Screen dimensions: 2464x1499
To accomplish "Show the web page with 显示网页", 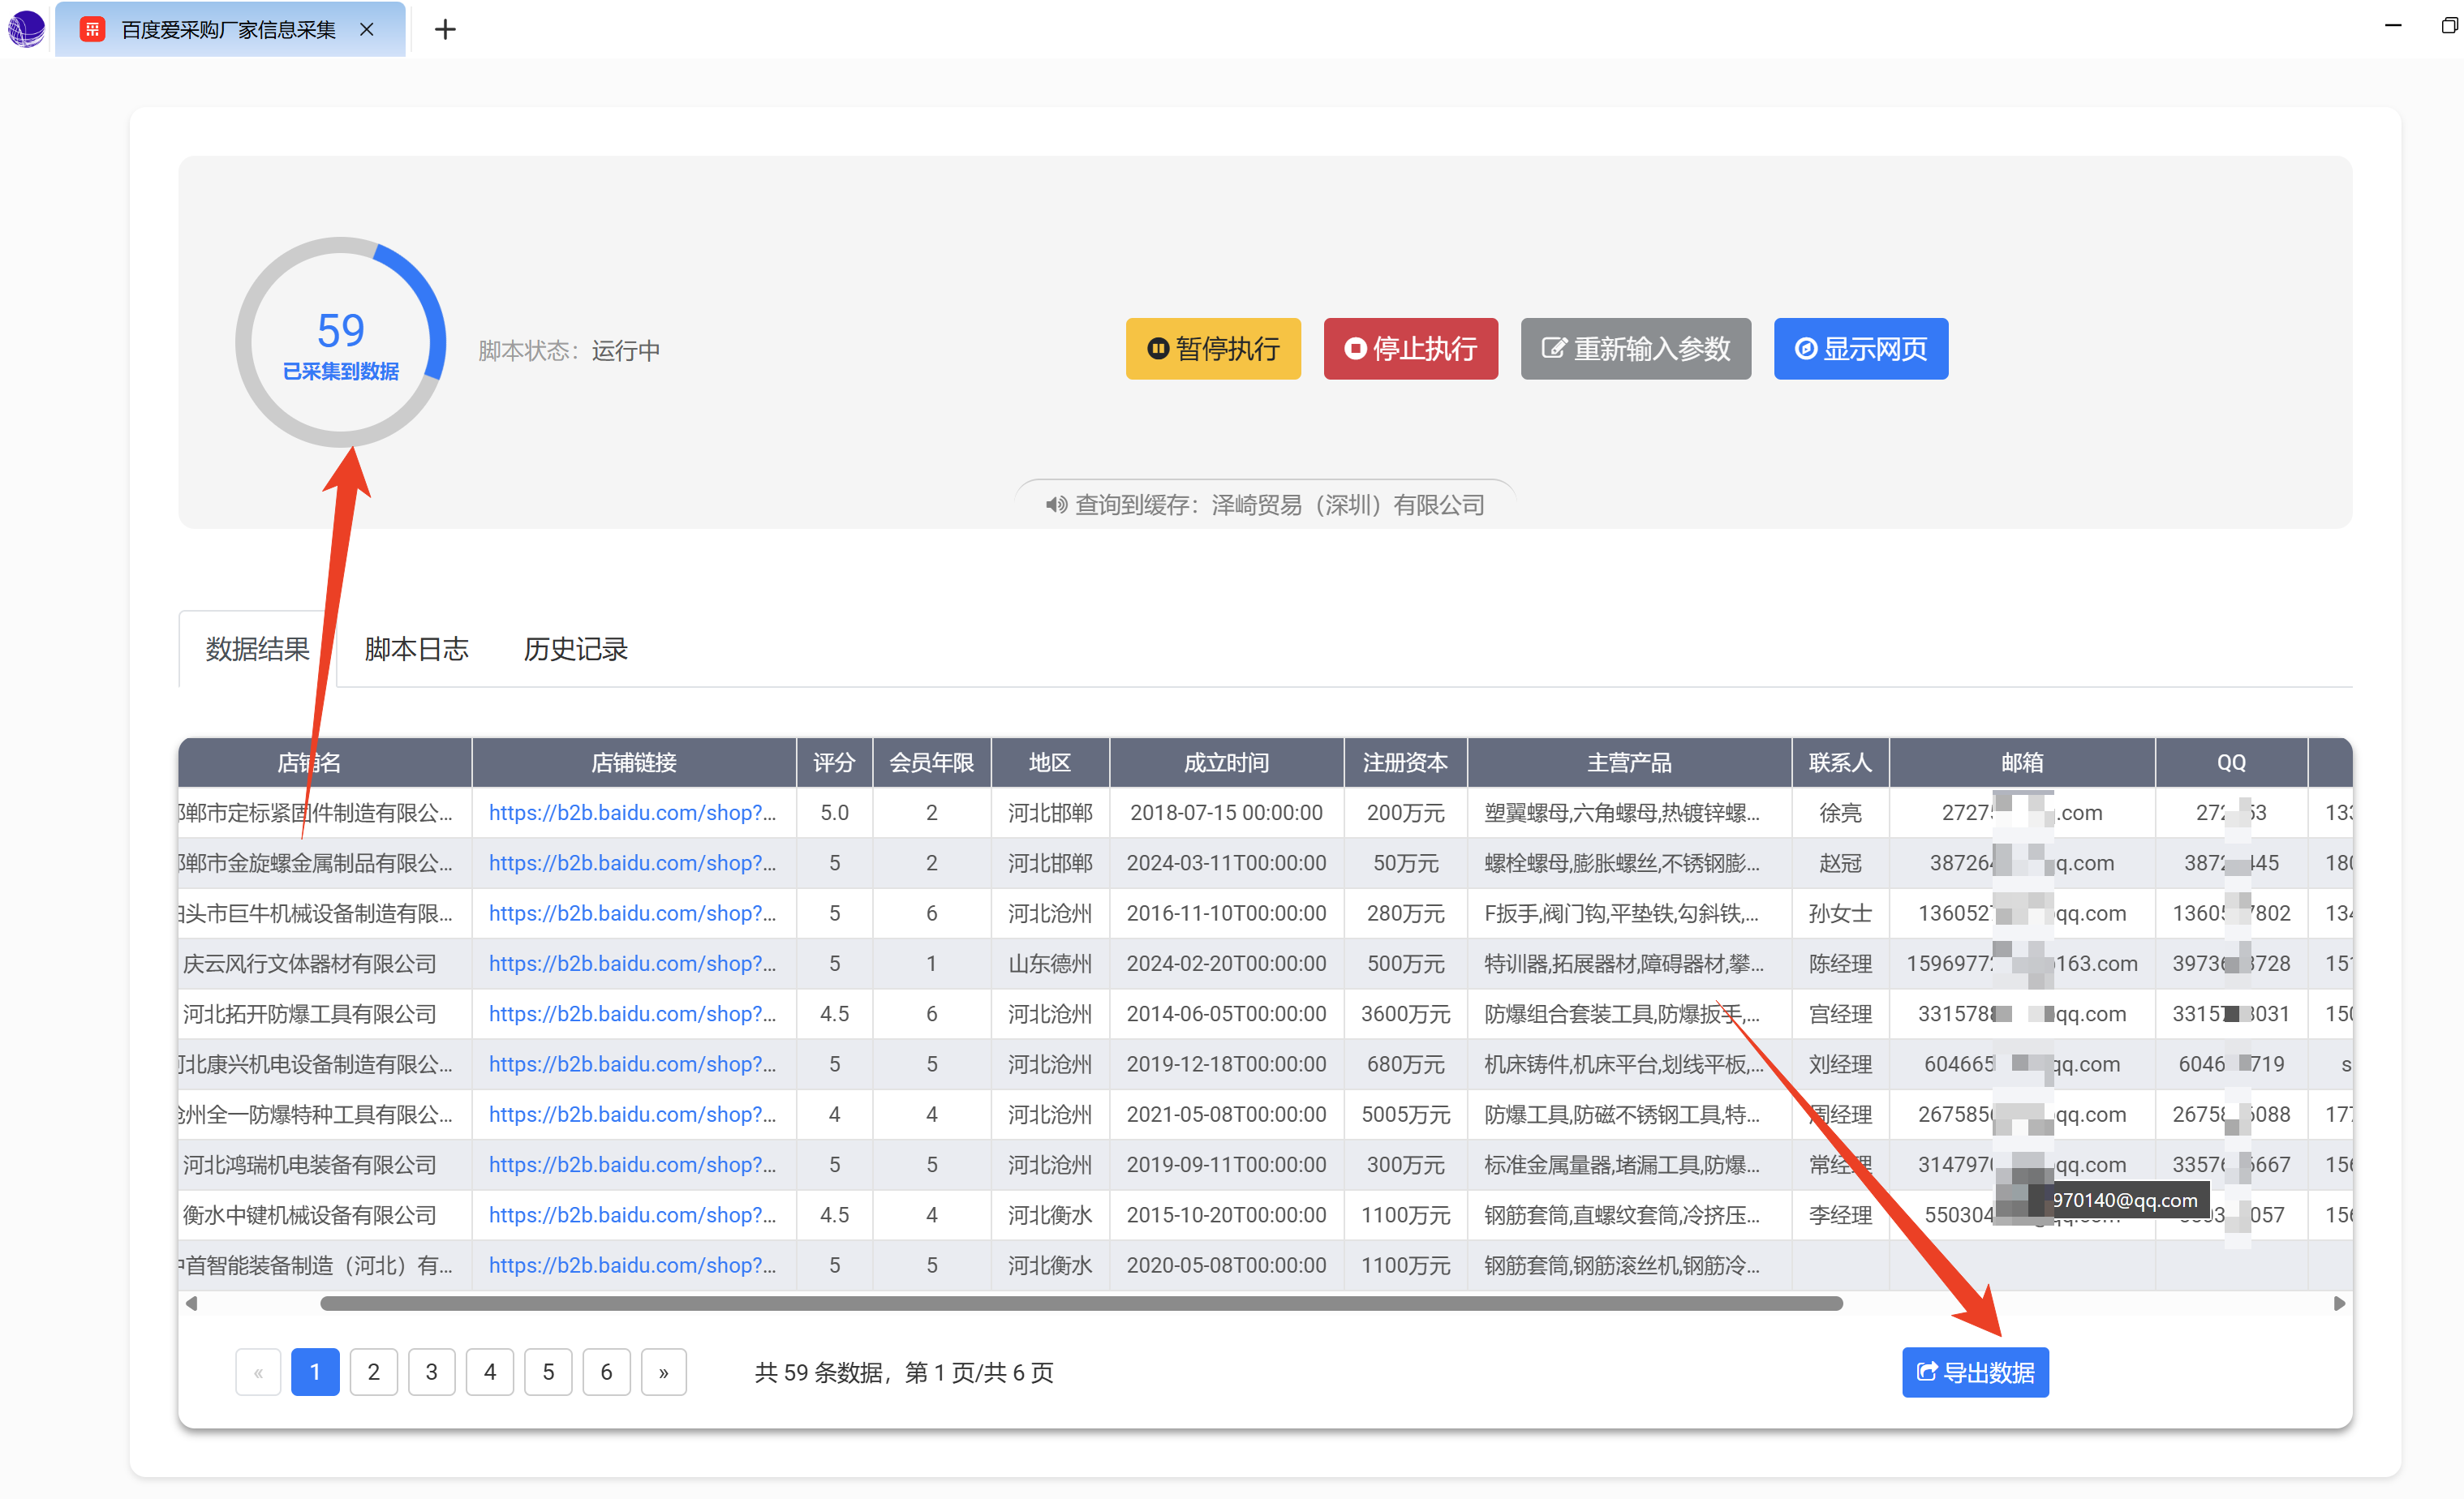I will (1860, 349).
